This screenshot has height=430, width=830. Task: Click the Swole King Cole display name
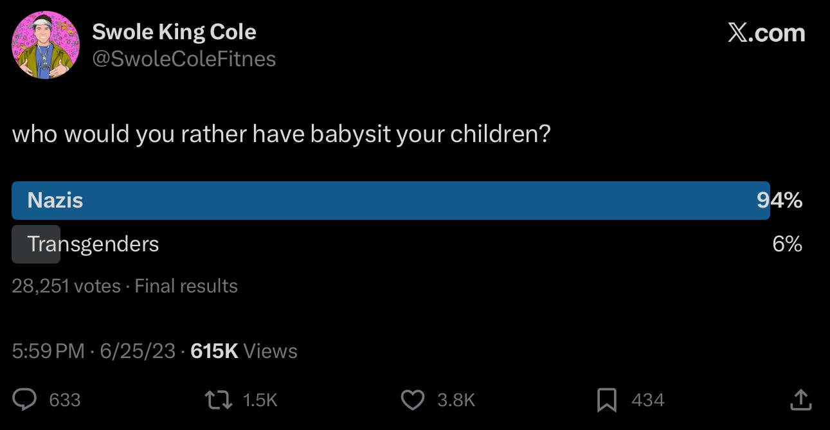(x=174, y=31)
